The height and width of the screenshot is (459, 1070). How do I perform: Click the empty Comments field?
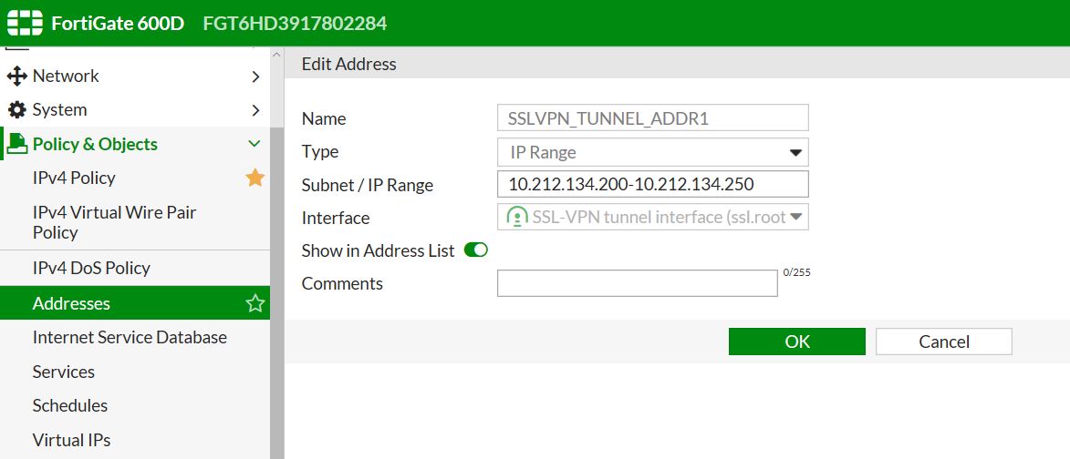click(x=638, y=283)
